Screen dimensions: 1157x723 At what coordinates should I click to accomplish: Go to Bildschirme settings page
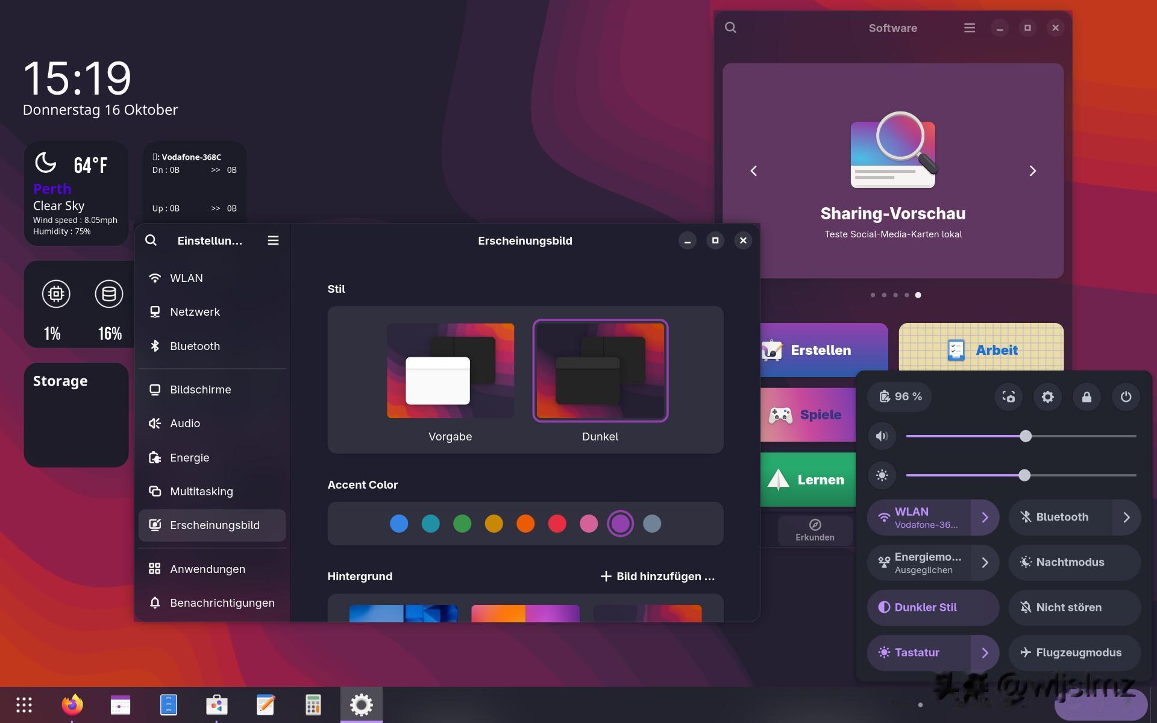(200, 389)
